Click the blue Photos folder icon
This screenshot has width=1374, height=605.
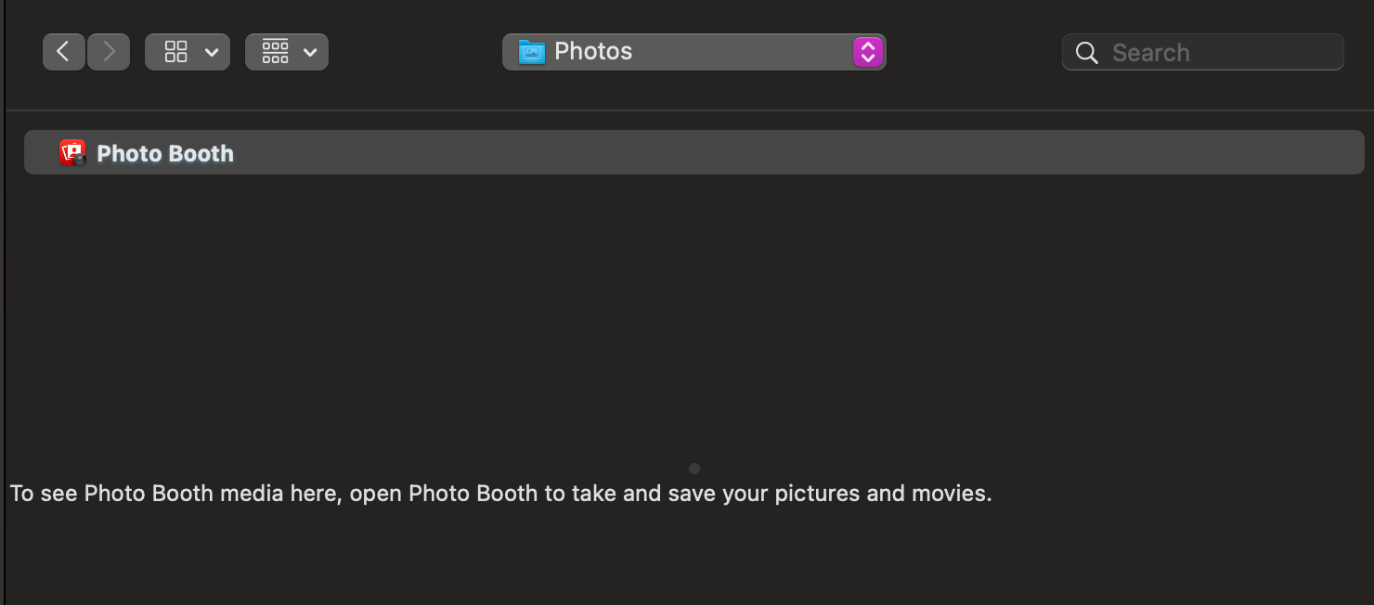(531, 52)
